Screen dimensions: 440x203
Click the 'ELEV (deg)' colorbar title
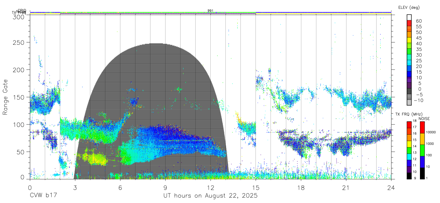[x=409, y=7]
